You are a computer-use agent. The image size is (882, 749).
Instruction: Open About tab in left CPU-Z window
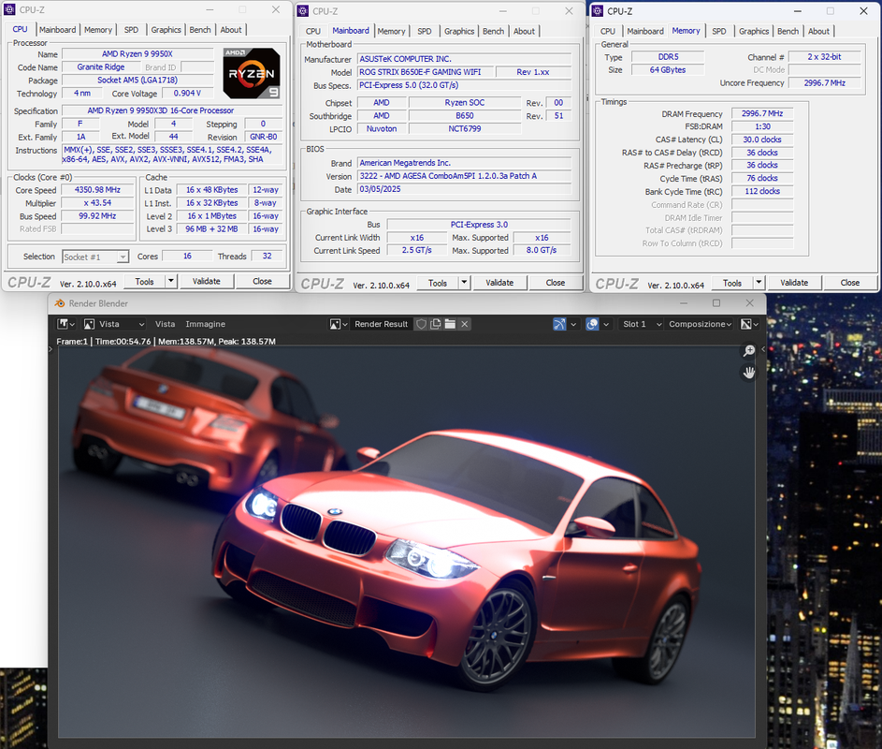[231, 30]
